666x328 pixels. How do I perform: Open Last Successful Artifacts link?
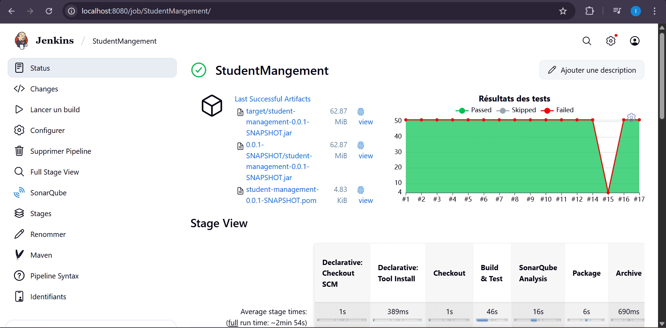[x=273, y=99]
